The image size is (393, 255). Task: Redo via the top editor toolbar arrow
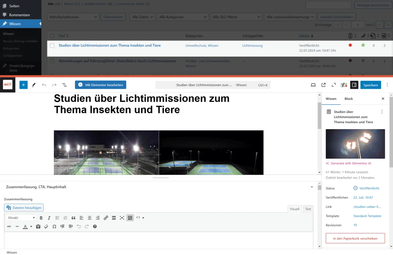[54, 85]
